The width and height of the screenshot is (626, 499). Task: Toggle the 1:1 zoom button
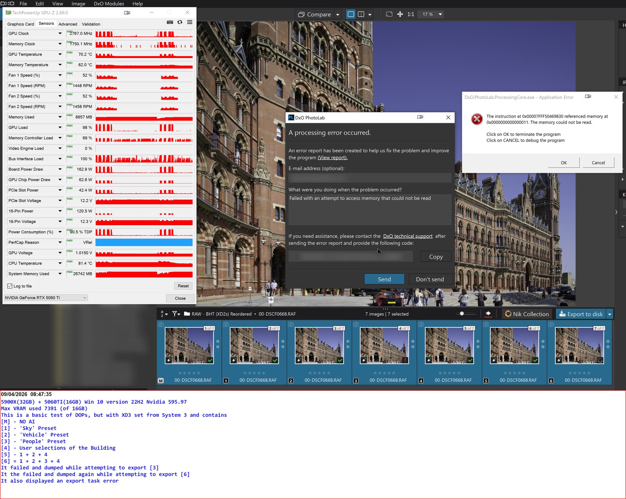(410, 14)
